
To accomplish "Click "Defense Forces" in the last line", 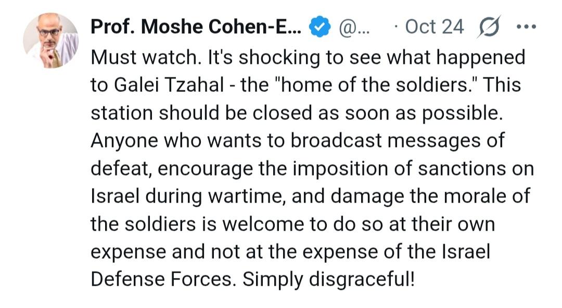I will tap(163, 279).
